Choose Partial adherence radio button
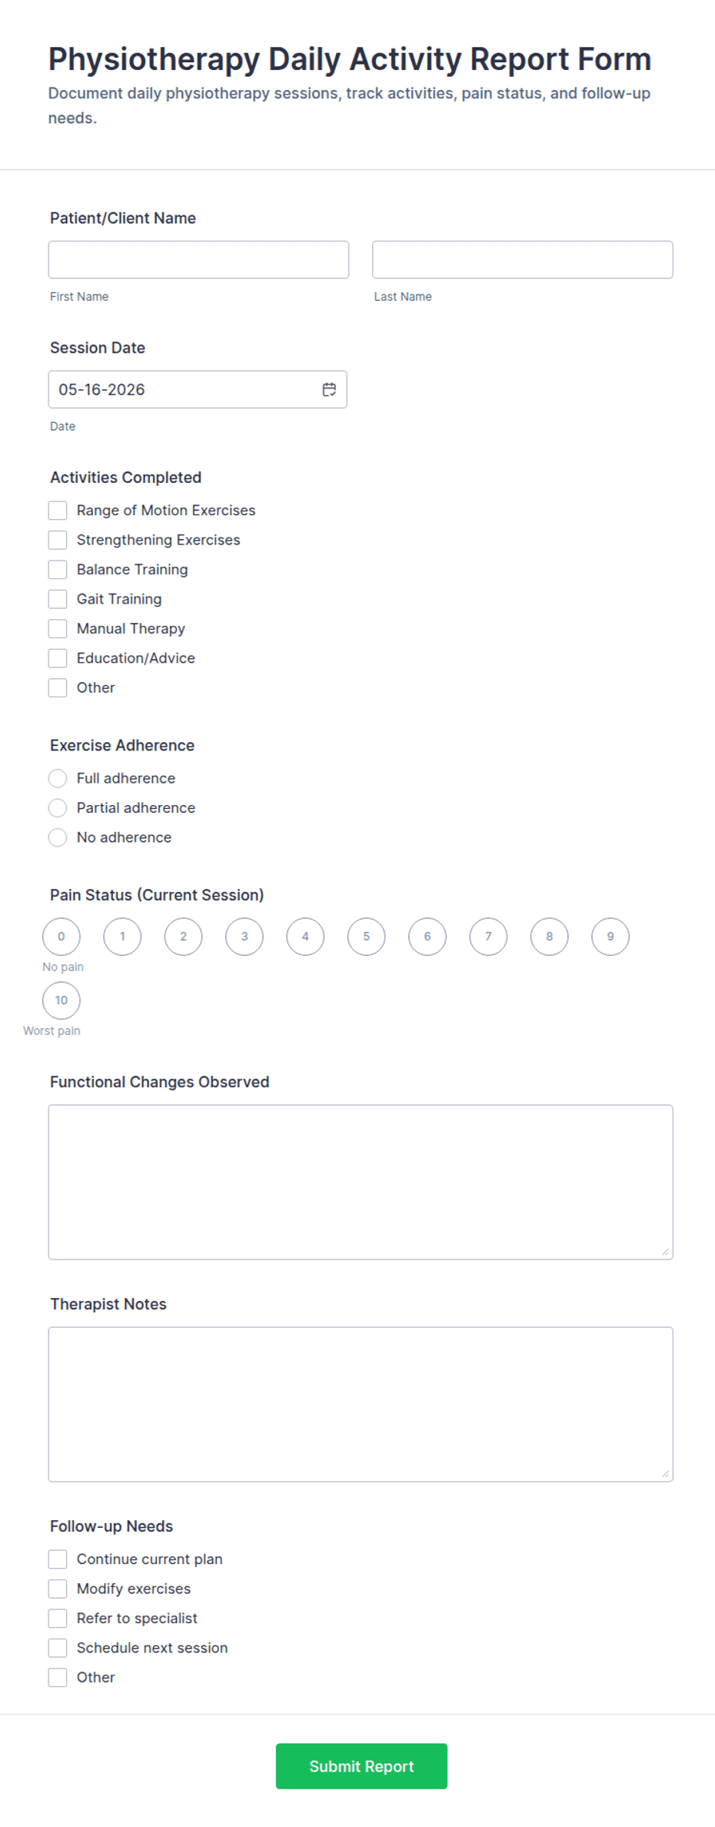The width and height of the screenshot is (715, 1827). [x=58, y=808]
